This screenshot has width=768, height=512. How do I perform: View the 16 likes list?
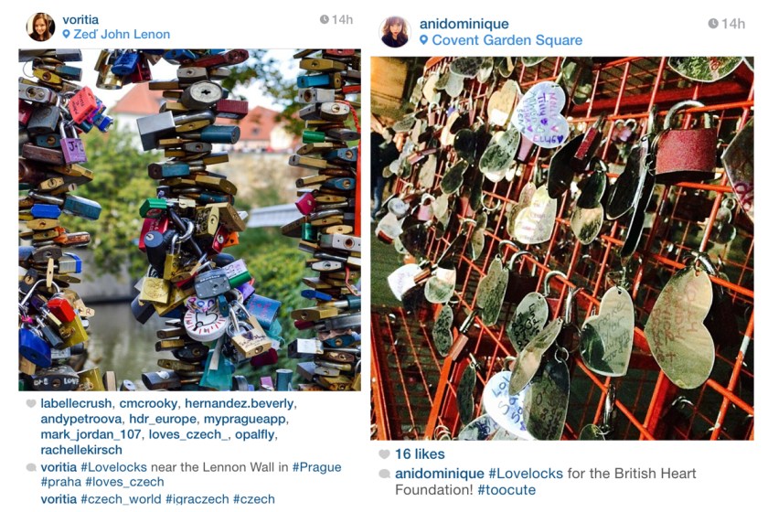tap(420, 454)
